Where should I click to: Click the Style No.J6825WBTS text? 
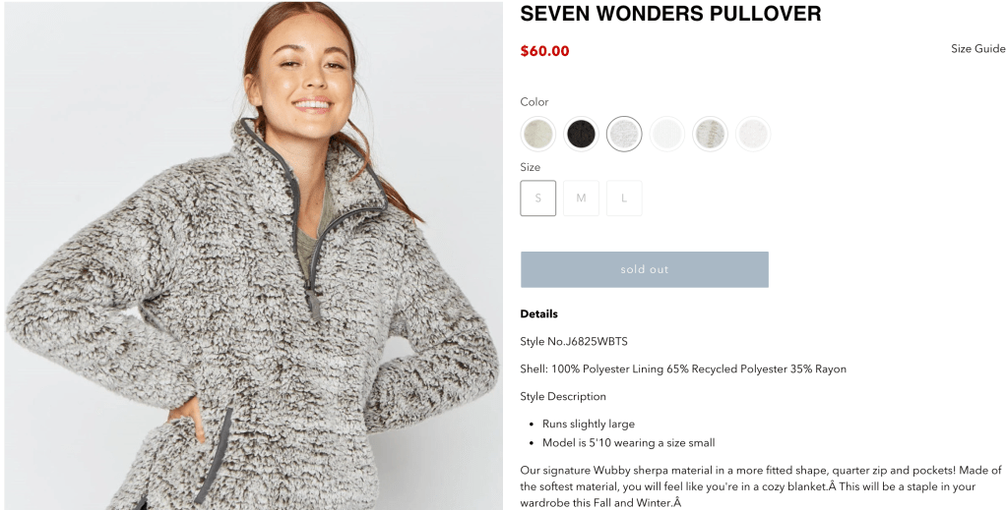574,342
